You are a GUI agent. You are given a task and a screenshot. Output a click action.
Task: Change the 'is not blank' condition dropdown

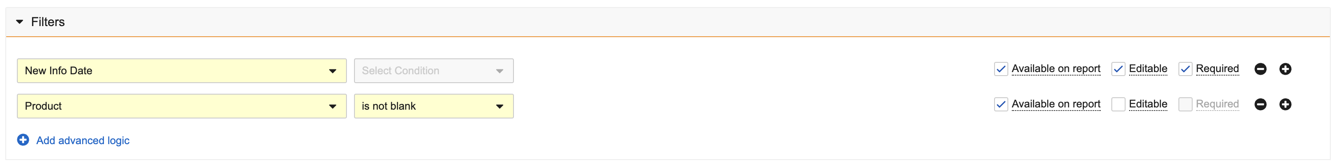pos(434,106)
